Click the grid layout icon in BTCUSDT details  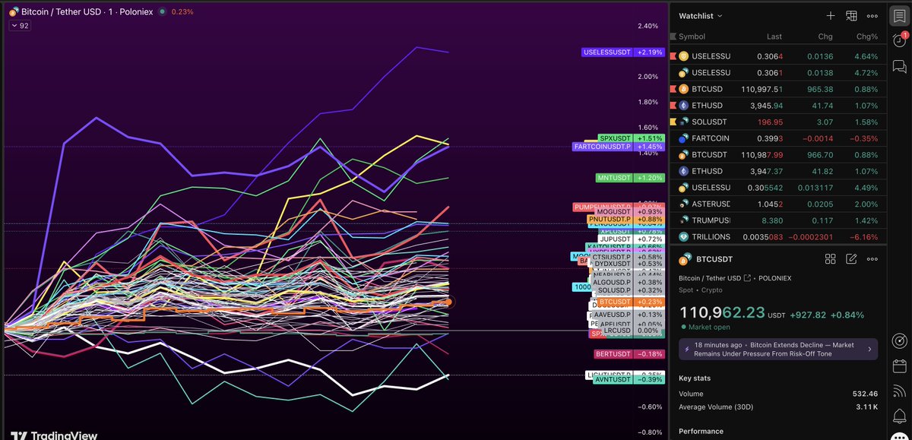point(831,259)
